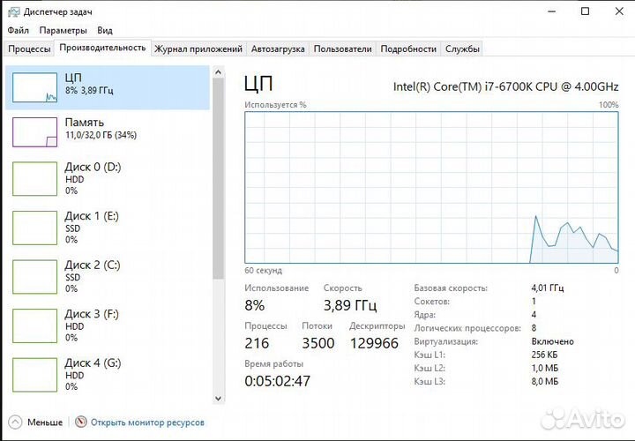Select Диск 2 (C:) graph thumbnail

tap(34, 277)
